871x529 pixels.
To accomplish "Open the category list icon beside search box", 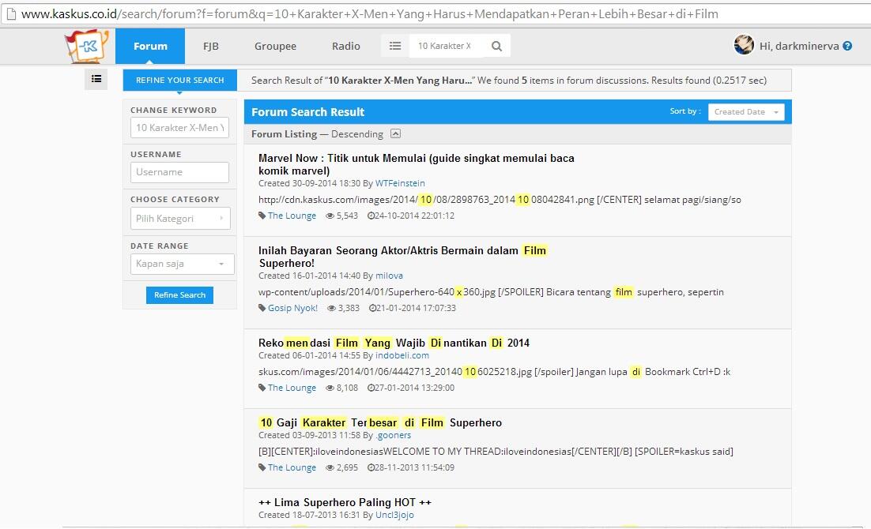I will click(x=395, y=46).
